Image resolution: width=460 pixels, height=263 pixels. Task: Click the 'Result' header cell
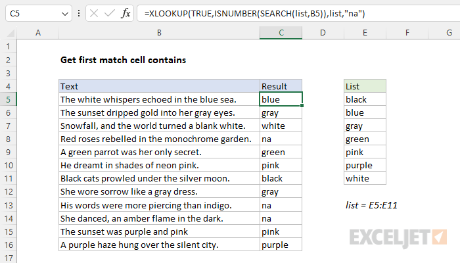(281, 86)
